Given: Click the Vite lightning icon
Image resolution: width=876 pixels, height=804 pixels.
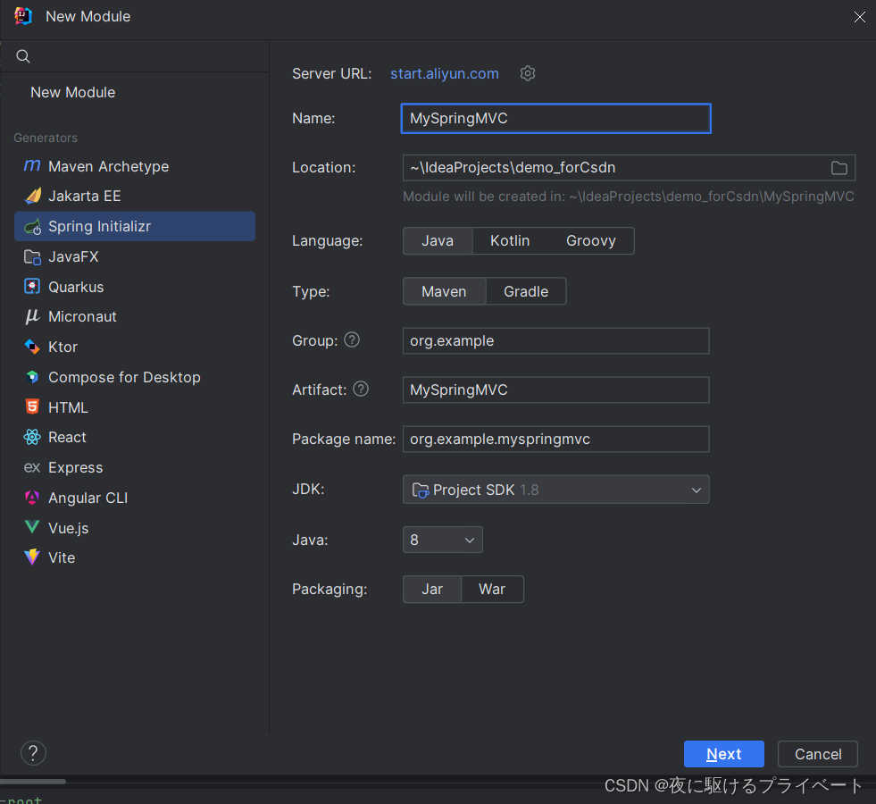Looking at the screenshot, I should coord(32,557).
